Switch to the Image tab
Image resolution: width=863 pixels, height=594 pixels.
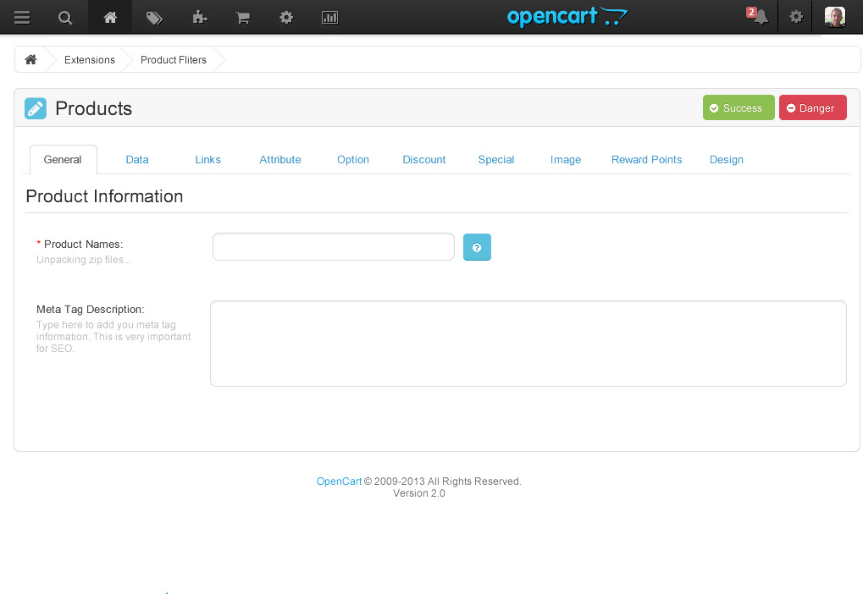point(565,159)
